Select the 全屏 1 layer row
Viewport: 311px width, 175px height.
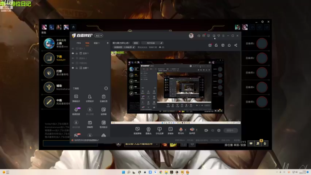pyautogui.click(x=90, y=68)
